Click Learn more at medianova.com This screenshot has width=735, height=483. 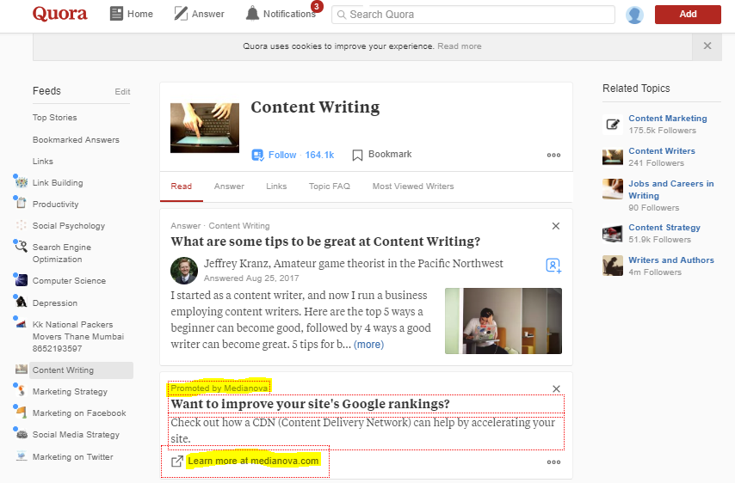coord(253,461)
